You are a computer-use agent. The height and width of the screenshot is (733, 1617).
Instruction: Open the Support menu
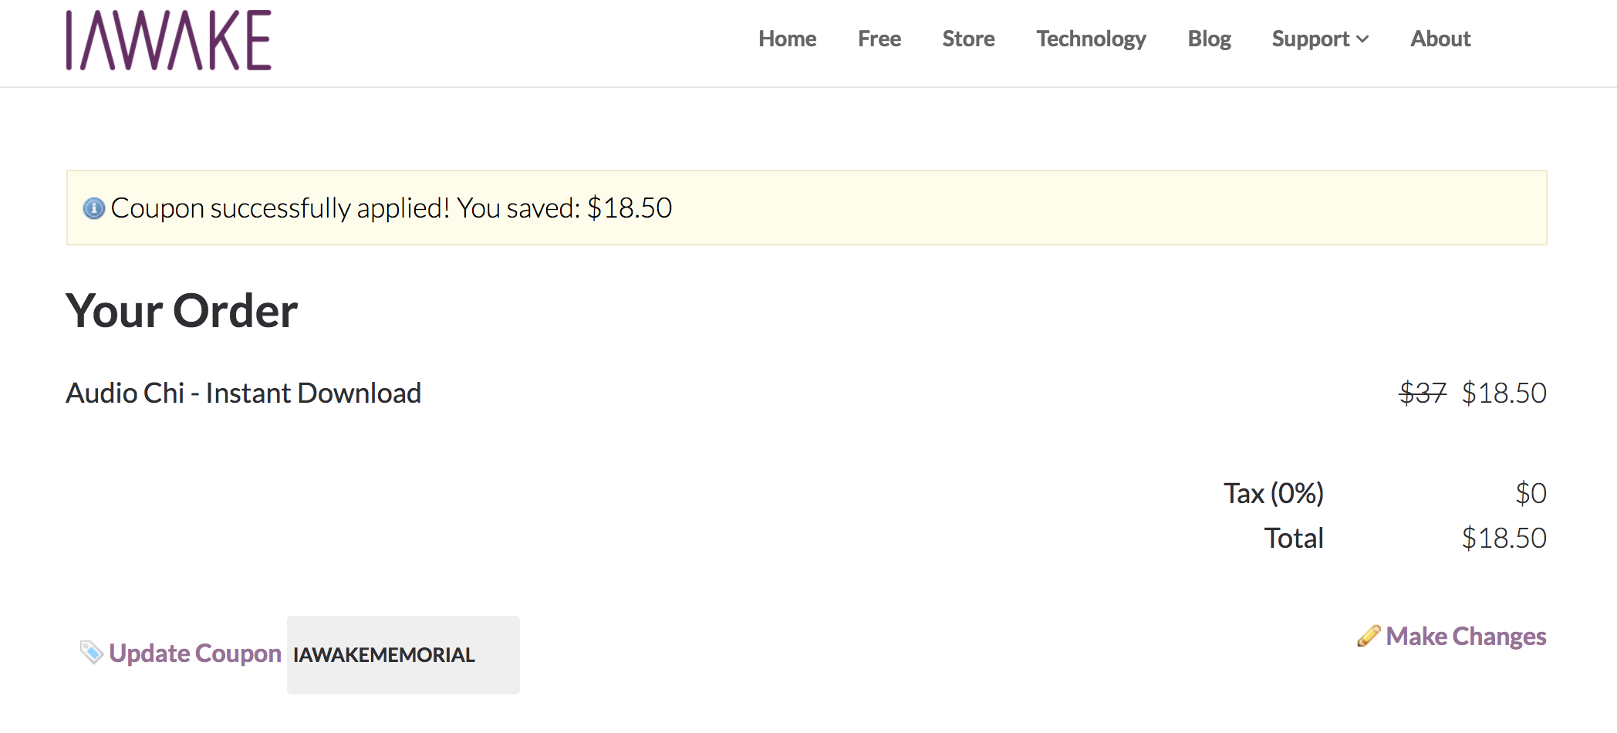point(1319,39)
